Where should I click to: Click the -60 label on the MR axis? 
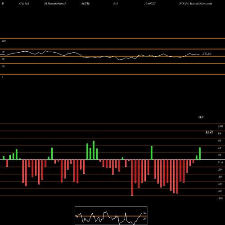click(220, 184)
